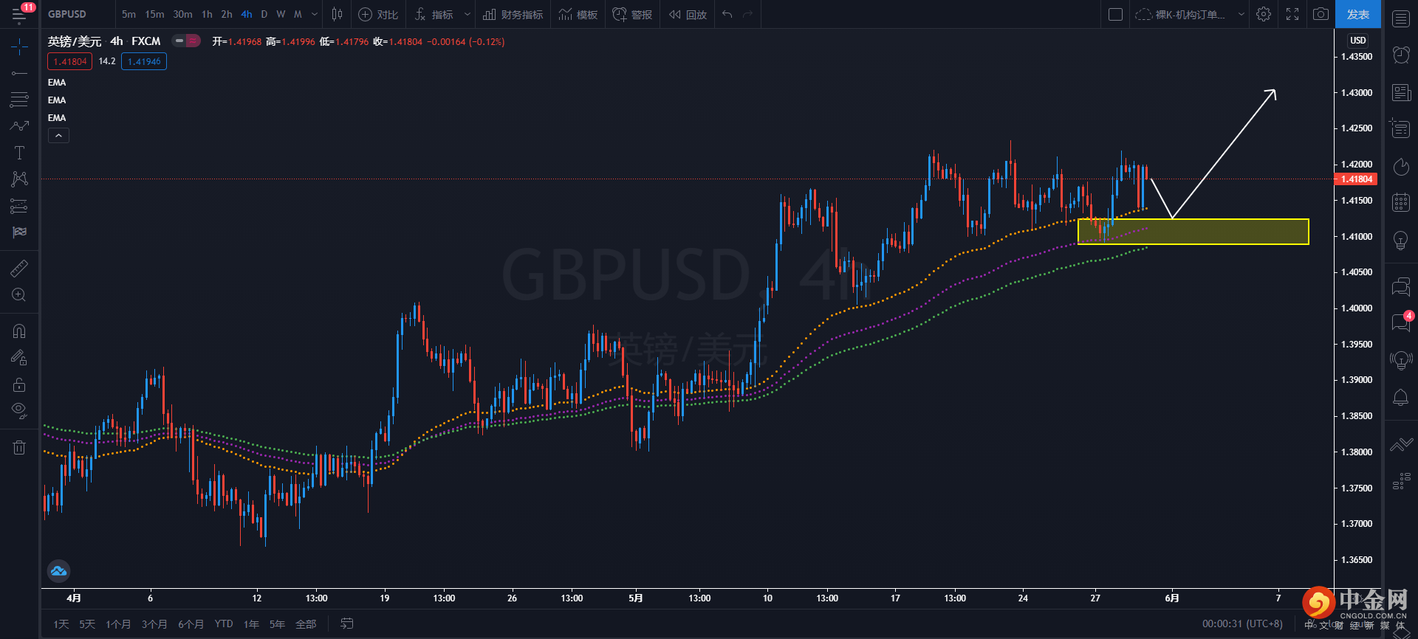Open the XABCD pattern tools
This screenshot has height=639, width=1418.
click(x=20, y=179)
